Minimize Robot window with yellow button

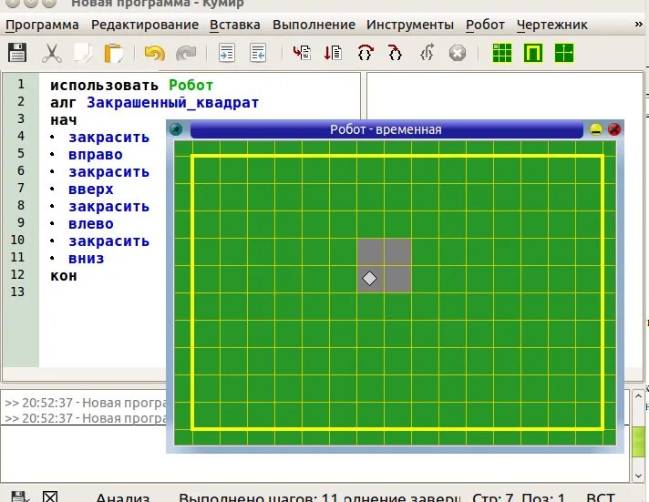click(596, 129)
